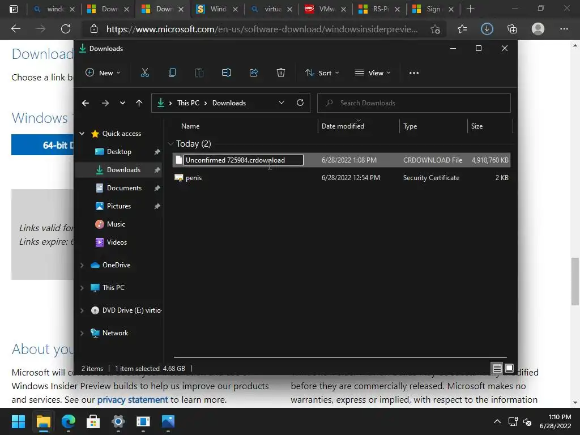This screenshot has height=435, width=580.
Task: Click the Cut scissors icon in Explorer toolbar
Action: [144, 73]
